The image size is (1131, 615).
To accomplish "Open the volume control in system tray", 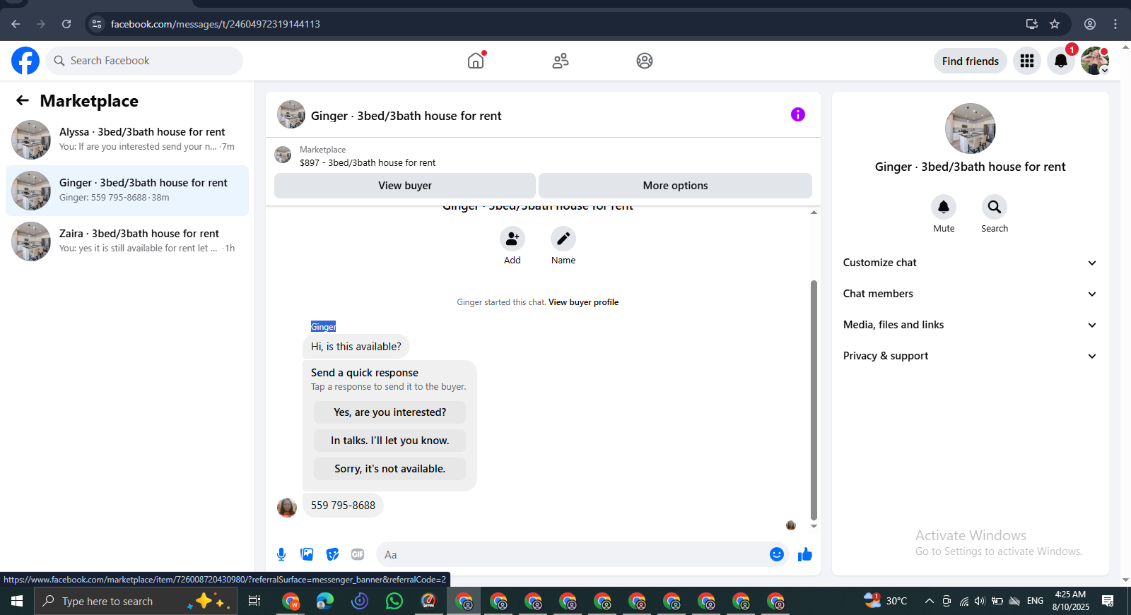I will pos(980,601).
